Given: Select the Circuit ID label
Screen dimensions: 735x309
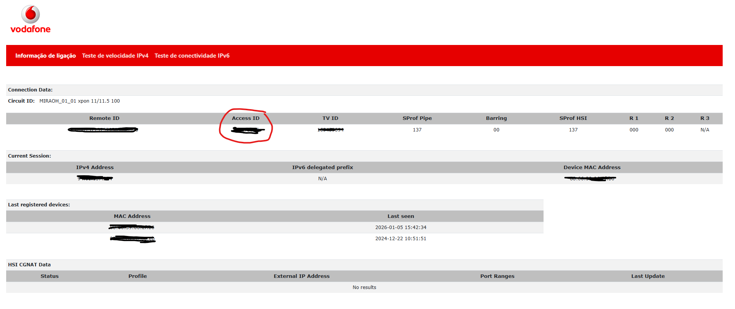Looking at the screenshot, I should pyautogui.click(x=21, y=101).
